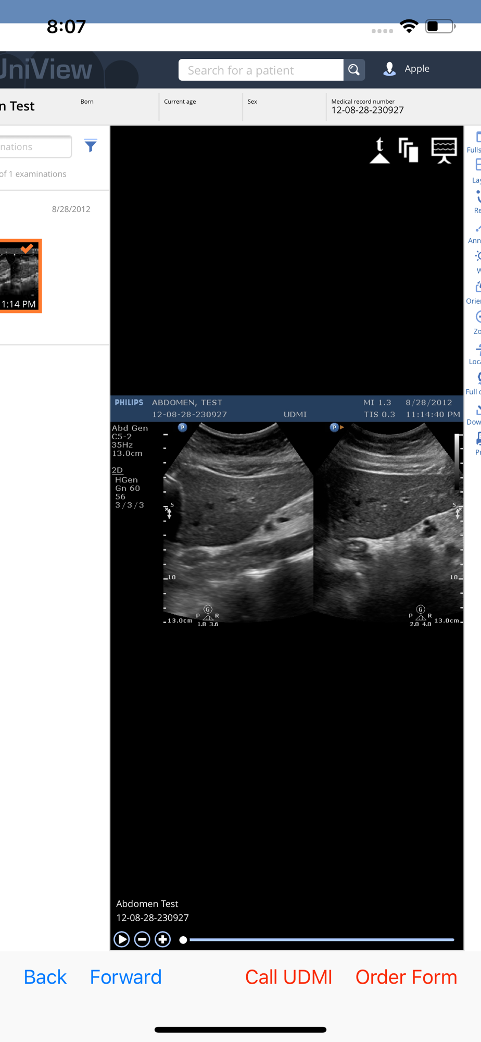This screenshot has width=481, height=1042.
Task: Click the stacked pages series icon
Action: tap(409, 151)
